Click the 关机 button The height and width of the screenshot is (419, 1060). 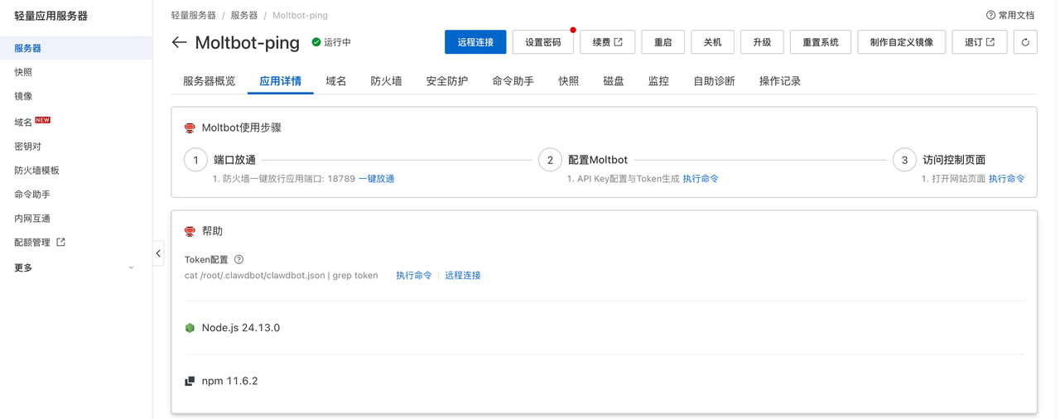coord(712,42)
